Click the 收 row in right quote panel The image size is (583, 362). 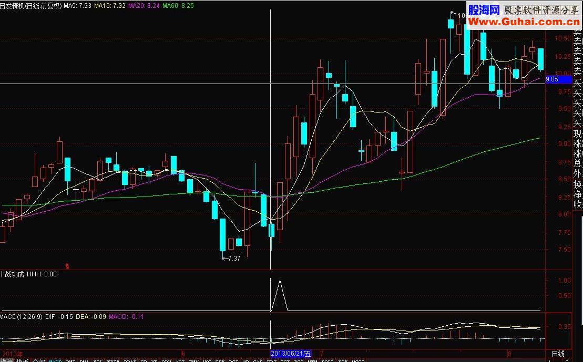[578, 204]
